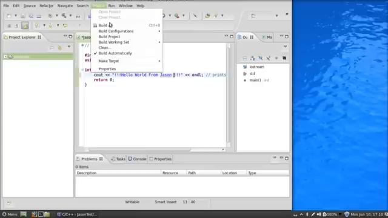Open the Window menu
Viewport: 388px width, 218px height.
pos(125,5)
